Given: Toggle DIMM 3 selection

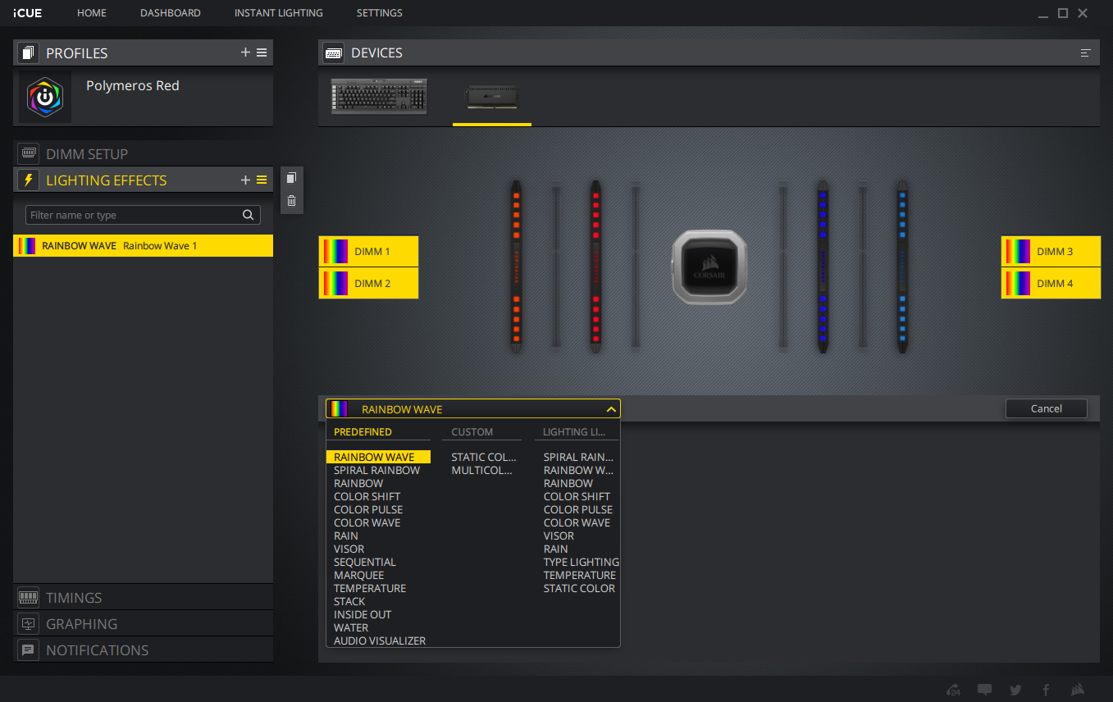Looking at the screenshot, I should [x=1051, y=252].
